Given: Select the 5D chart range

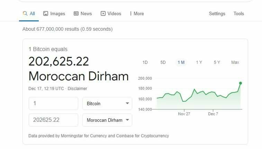Looking at the screenshot, I should click(163, 62).
